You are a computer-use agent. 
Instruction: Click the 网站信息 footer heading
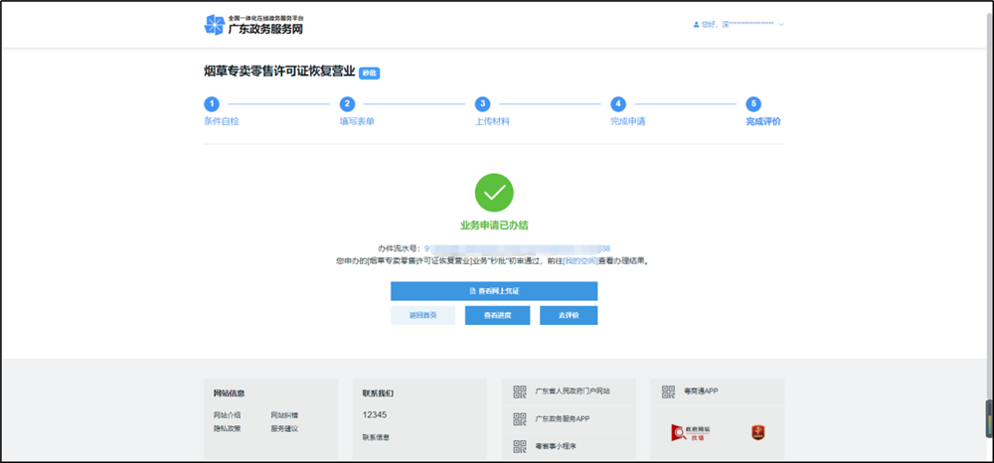tap(229, 393)
